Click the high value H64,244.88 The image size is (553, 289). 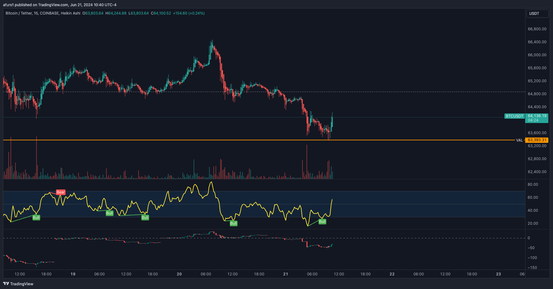coord(116,13)
